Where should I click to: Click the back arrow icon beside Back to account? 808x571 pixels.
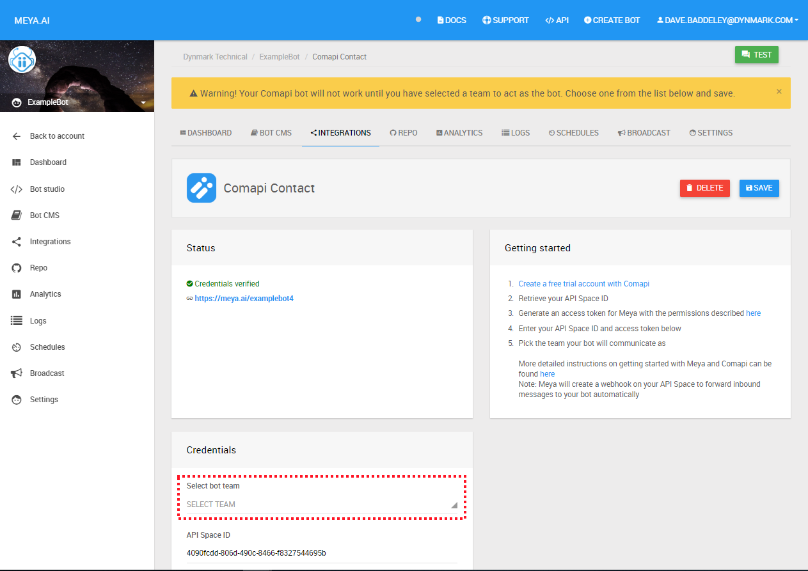pyautogui.click(x=17, y=136)
